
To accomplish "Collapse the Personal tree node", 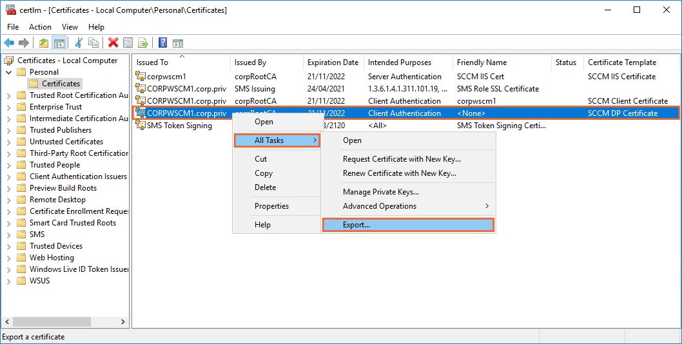I will pyautogui.click(x=10, y=72).
